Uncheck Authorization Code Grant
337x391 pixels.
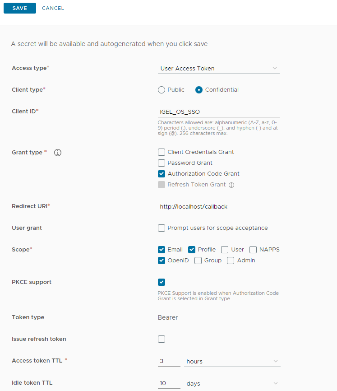[x=162, y=174]
